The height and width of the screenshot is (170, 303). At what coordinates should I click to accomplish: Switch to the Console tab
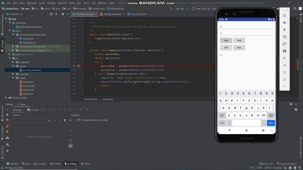[33, 110]
